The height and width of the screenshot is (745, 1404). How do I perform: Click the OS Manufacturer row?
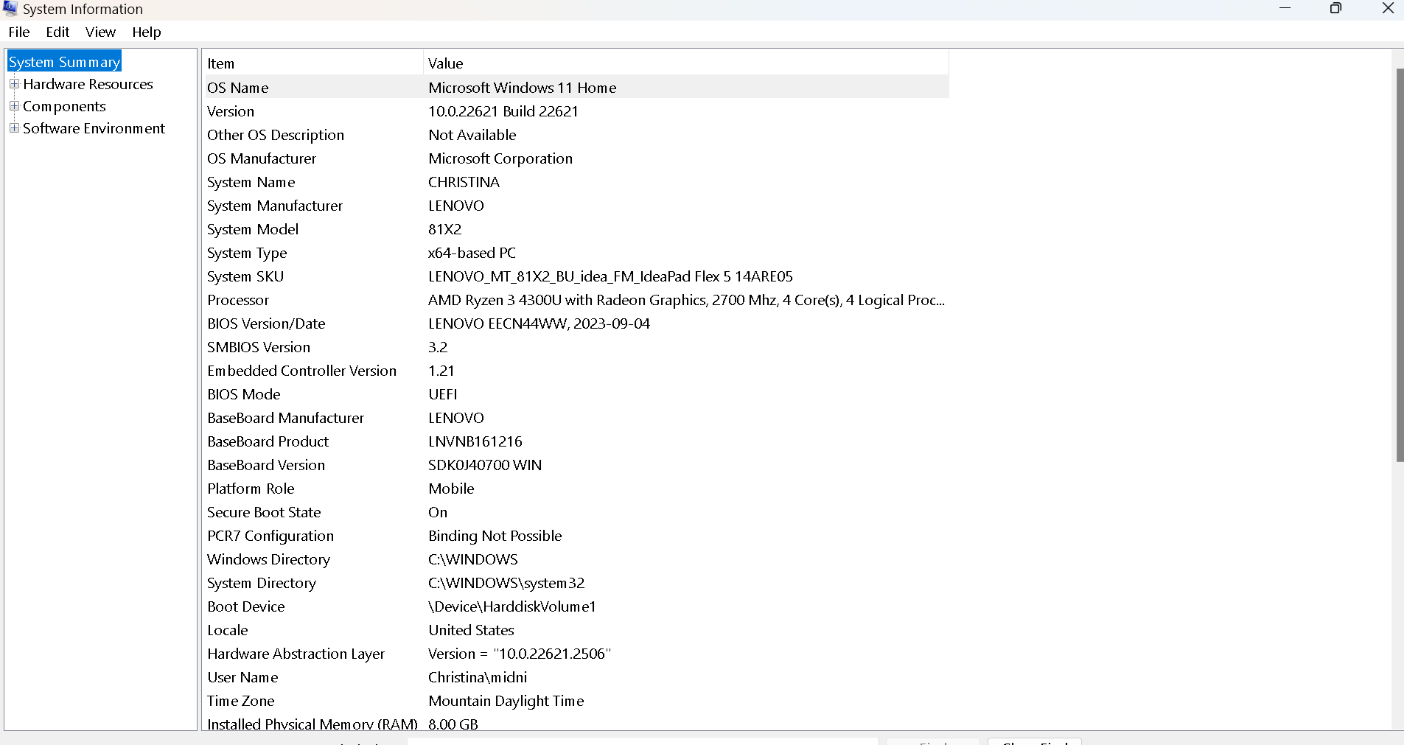point(576,158)
